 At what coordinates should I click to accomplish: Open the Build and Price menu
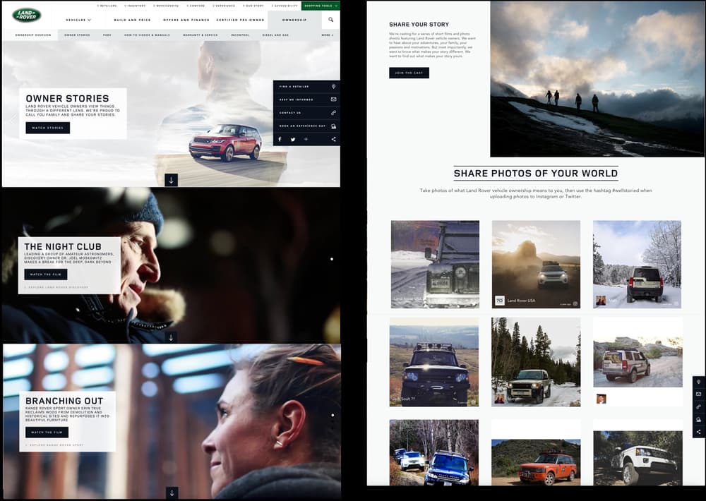pyautogui.click(x=133, y=20)
